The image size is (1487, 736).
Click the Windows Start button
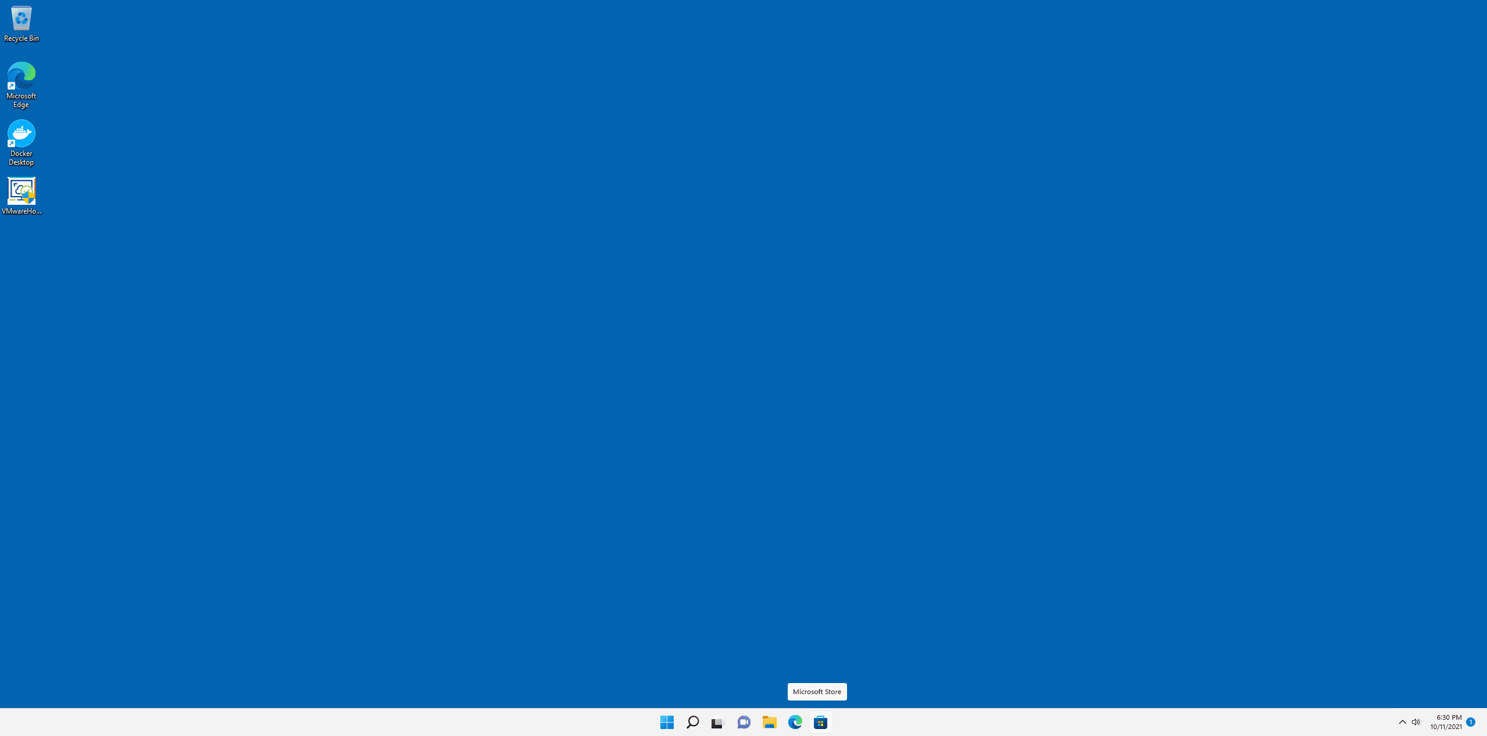coord(667,722)
